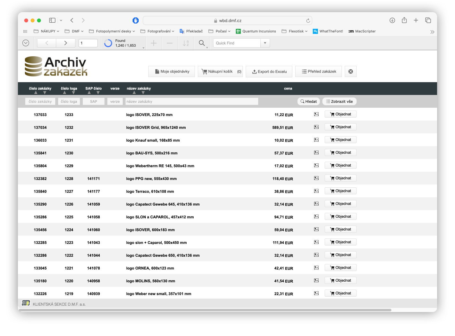The image size is (455, 336).
Task: Open the Quick Find dropdown arrow
Action: tap(265, 43)
